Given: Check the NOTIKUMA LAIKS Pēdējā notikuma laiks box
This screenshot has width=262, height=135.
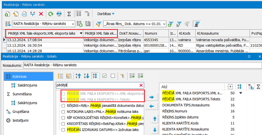Looking at the screenshot, I should (x=63, y=112).
